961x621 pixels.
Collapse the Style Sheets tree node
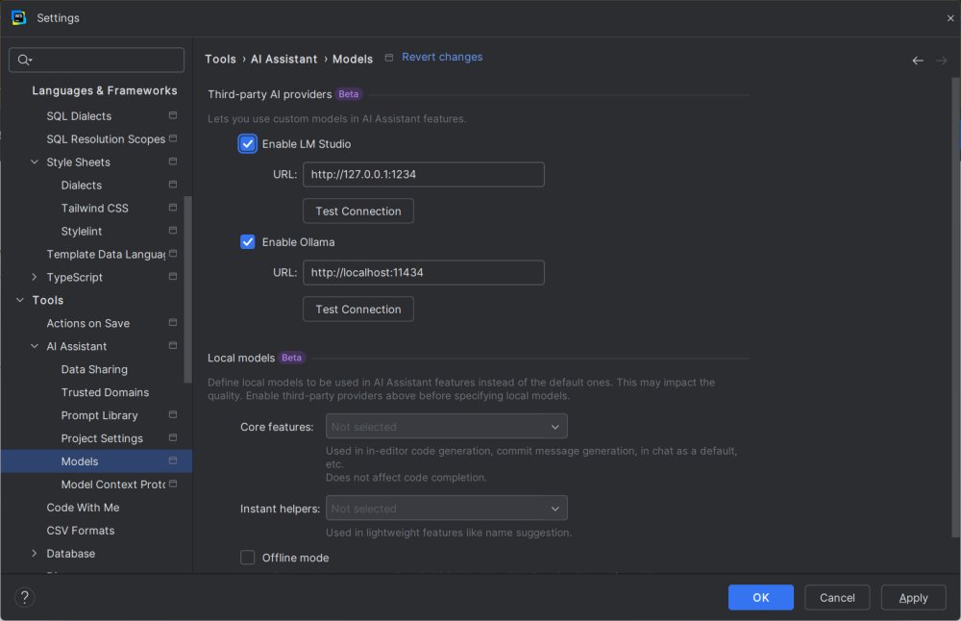pos(35,162)
